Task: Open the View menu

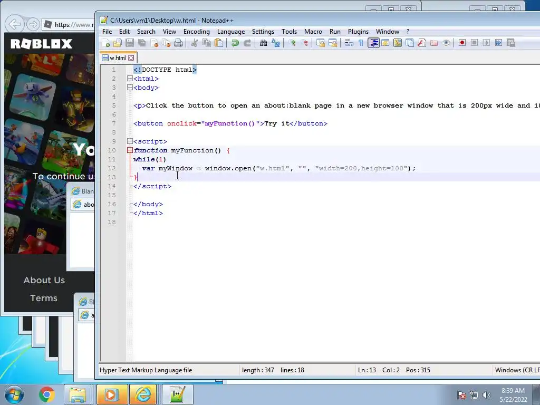Action: pyautogui.click(x=169, y=32)
